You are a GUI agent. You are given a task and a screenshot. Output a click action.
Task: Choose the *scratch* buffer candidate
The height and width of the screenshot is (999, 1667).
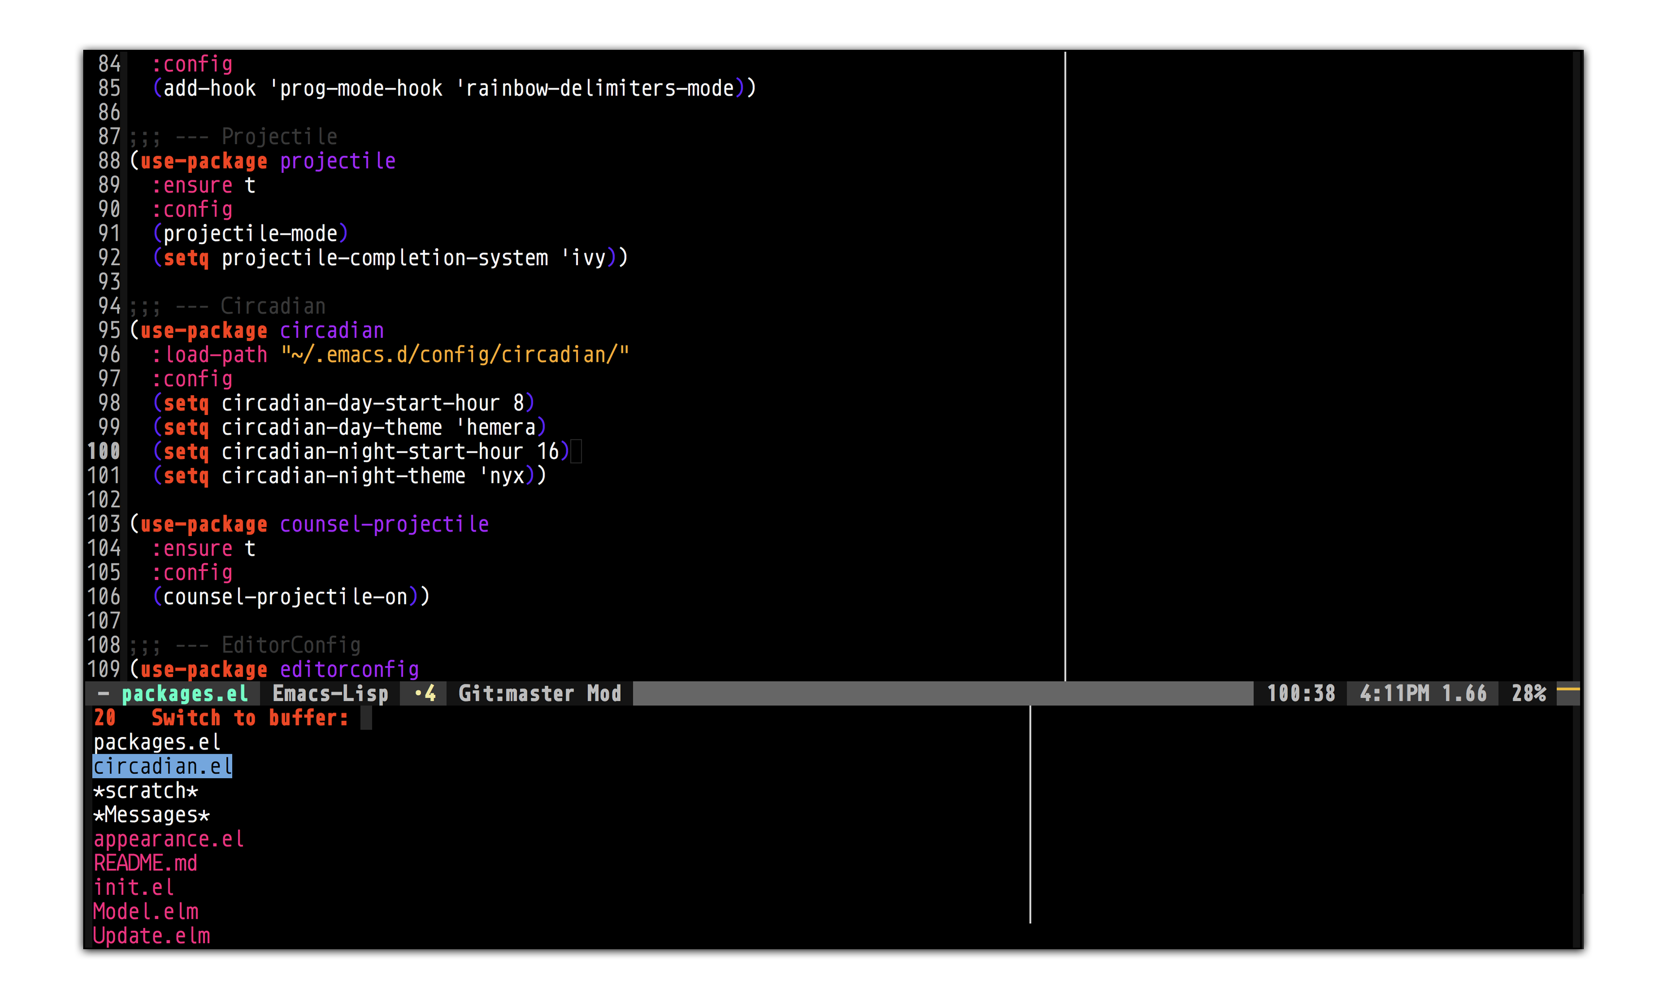point(145,790)
